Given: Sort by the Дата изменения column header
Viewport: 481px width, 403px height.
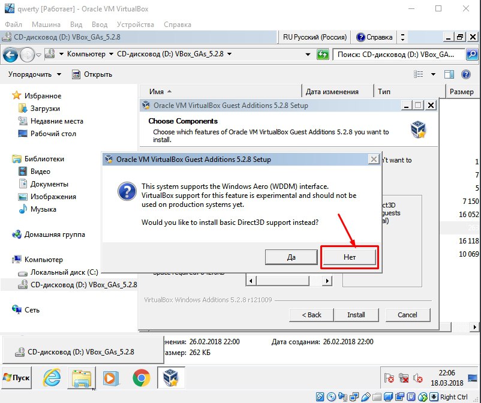Looking at the screenshot, I should pyautogui.click(x=338, y=91).
